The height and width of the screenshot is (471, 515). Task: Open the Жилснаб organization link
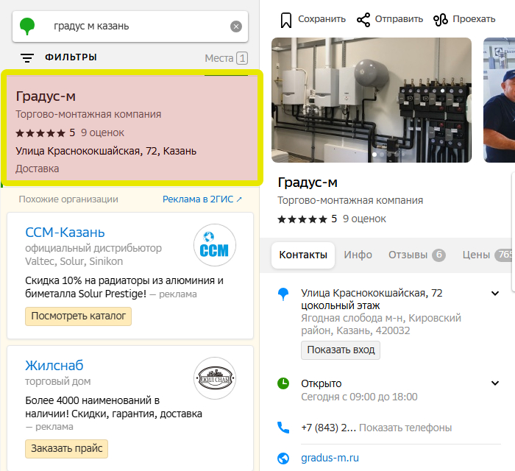pos(54,366)
